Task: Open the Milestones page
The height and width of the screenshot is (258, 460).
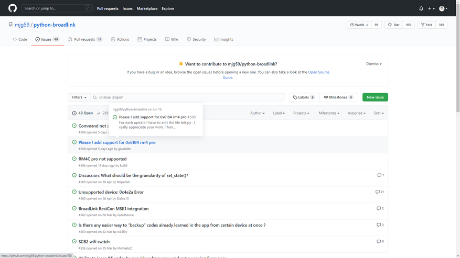Action: [338, 97]
